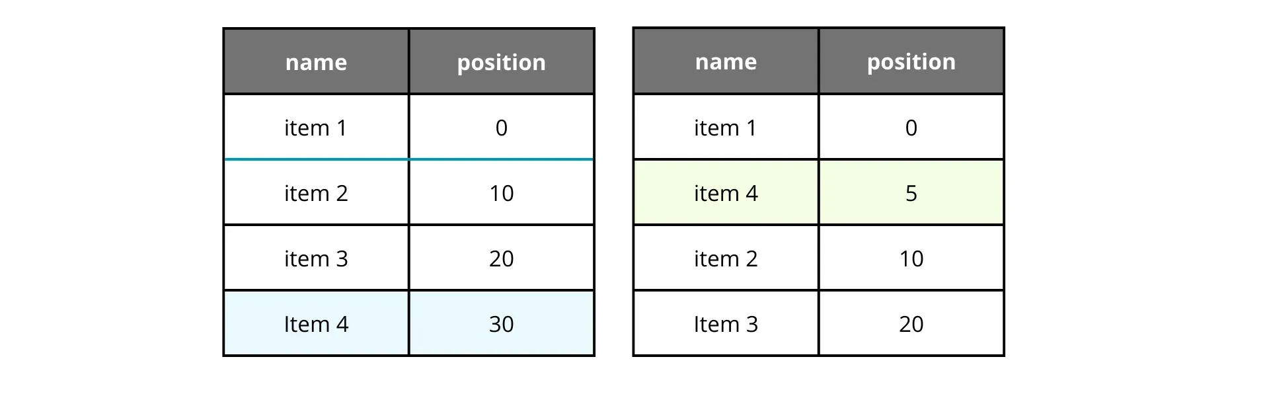Click the position 5 cell
This screenshot has width=1269, height=394.
tap(911, 192)
